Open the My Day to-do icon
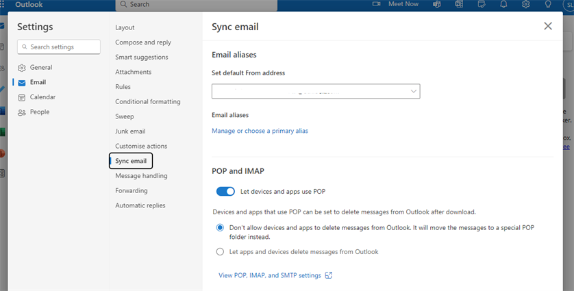 click(x=482, y=4)
